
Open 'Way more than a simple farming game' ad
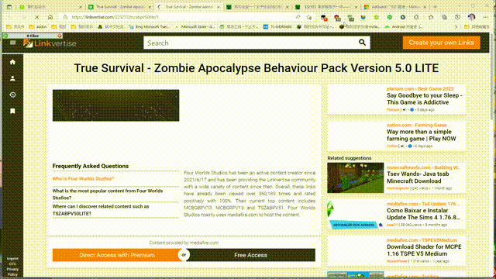pos(421,135)
